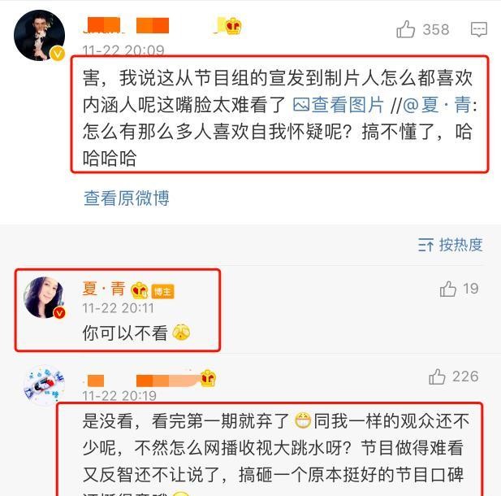The image size is (501, 496).
Task: Like 夏·青's comment showing 19 likes
Action: pos(448,289)
